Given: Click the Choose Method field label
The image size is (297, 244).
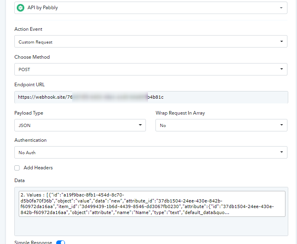Looking at the screenshot, I should tap(32, 57).
